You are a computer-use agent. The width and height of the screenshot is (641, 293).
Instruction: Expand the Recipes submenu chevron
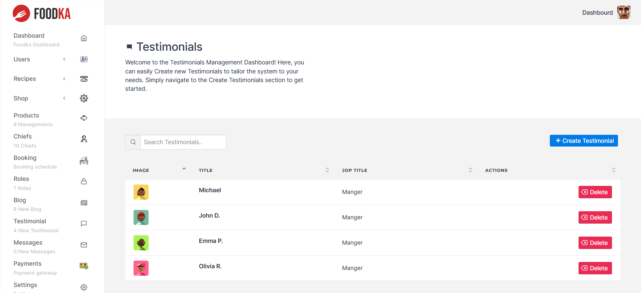click(x=64, y=79)
